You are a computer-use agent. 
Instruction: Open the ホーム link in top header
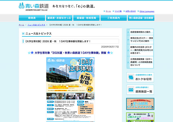(x=108, y=11)
